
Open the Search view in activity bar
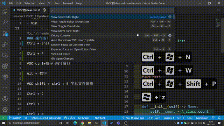pos(5,22)
